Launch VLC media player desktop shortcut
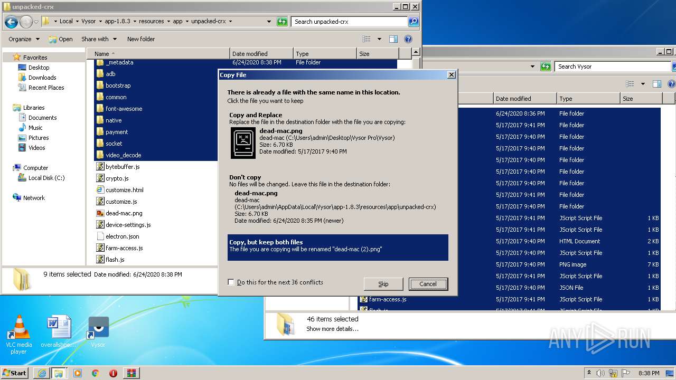 coord(18,335)
